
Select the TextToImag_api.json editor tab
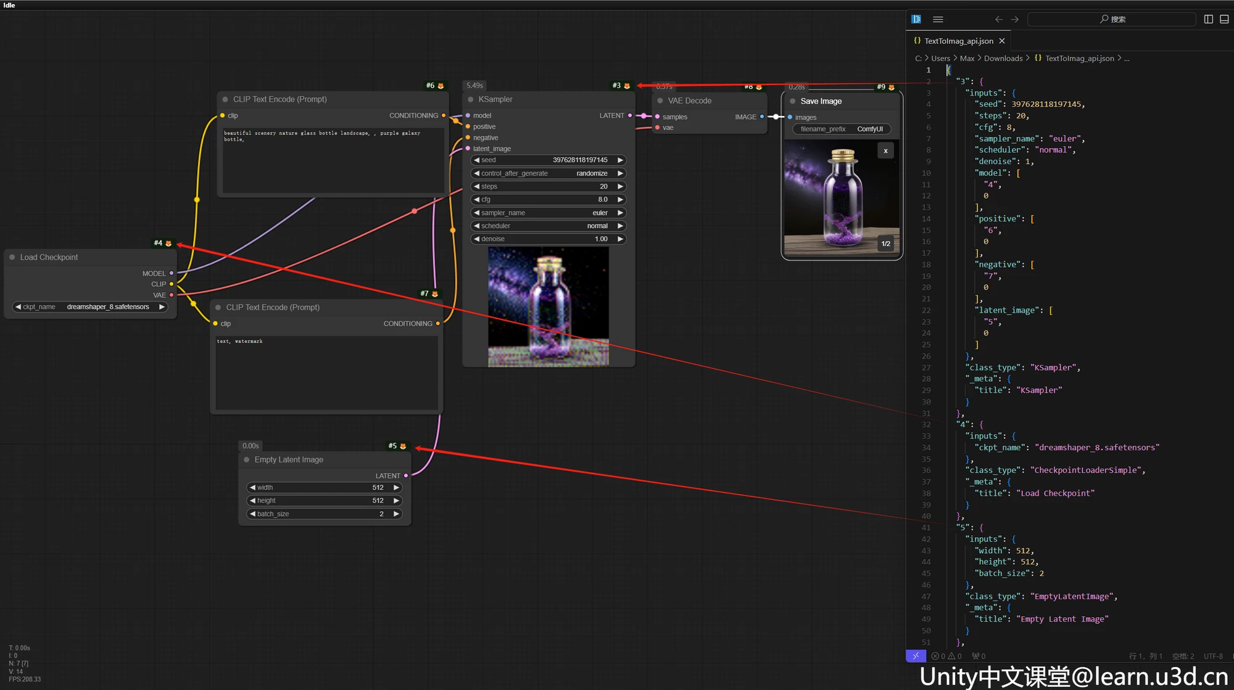958,41
